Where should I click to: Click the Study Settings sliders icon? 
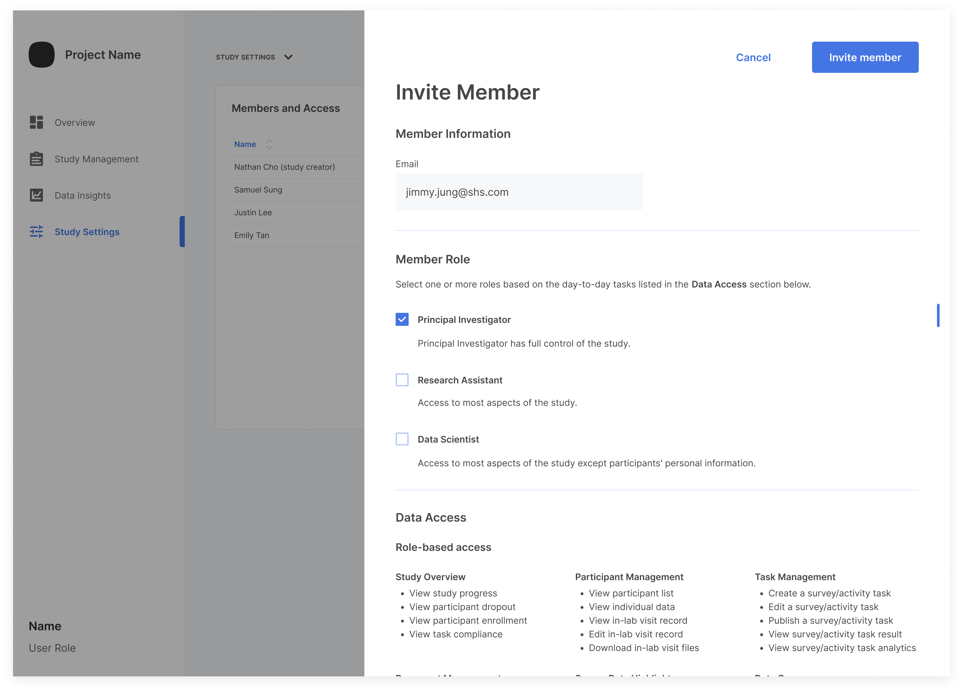(36, 232)
